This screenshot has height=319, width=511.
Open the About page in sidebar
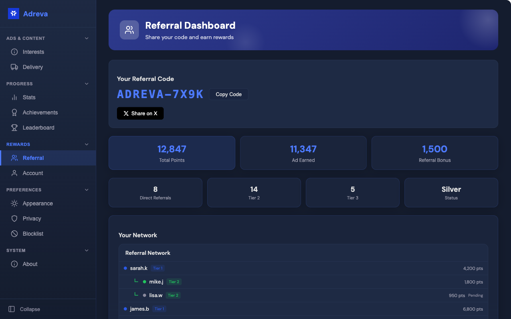30,264
